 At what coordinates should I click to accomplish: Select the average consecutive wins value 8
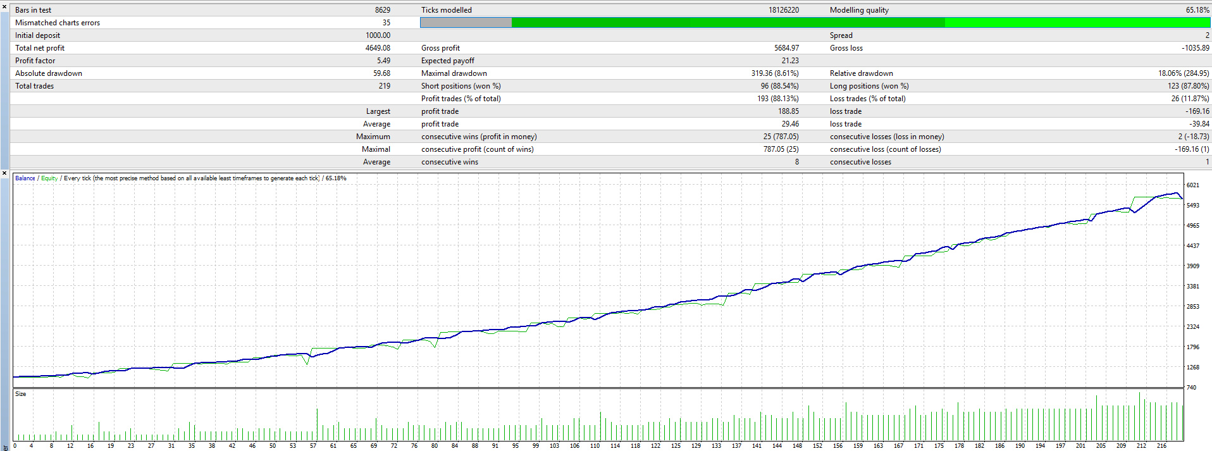797,162
